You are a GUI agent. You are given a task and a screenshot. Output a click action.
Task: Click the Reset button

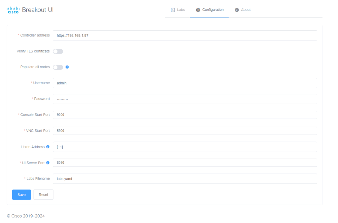43,195
